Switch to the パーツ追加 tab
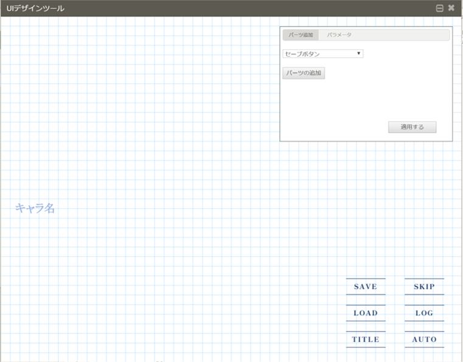The height and width of the screenshot is (362, 463). 301,35
